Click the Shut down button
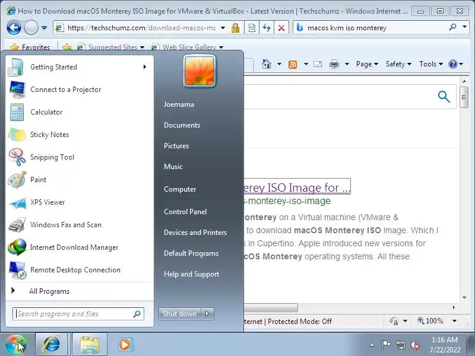Screen dimensions: 475x356 point(180,314)
